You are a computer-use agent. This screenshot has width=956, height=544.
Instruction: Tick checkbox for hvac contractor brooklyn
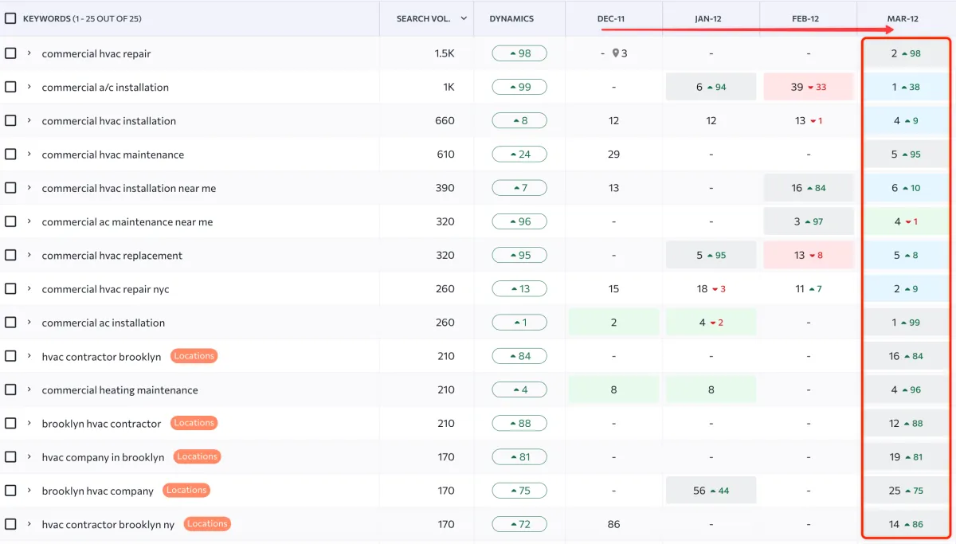point(10,356)
